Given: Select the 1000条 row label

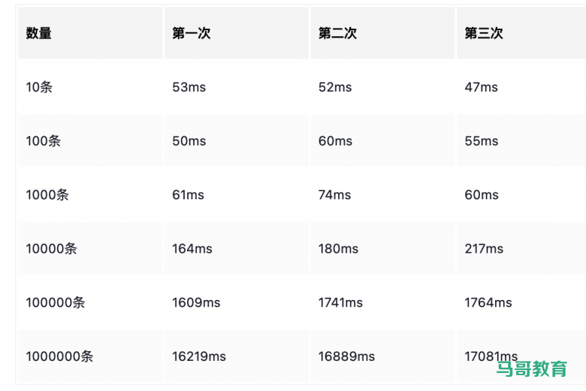Looking at the screenshot, I should 47,195.
